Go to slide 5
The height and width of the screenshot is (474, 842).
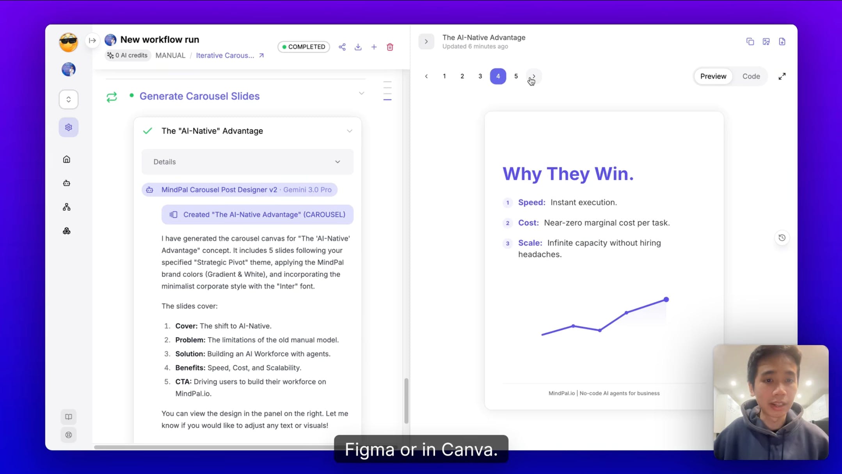click(x=516, y=76)
